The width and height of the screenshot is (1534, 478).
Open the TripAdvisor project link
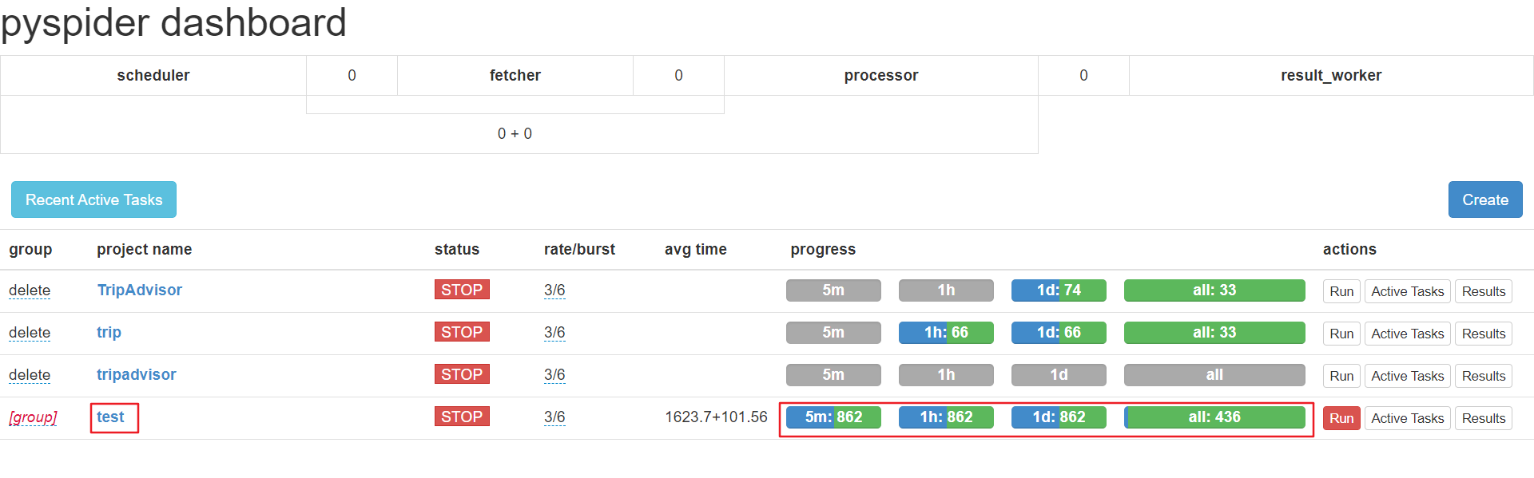(140, 290)
